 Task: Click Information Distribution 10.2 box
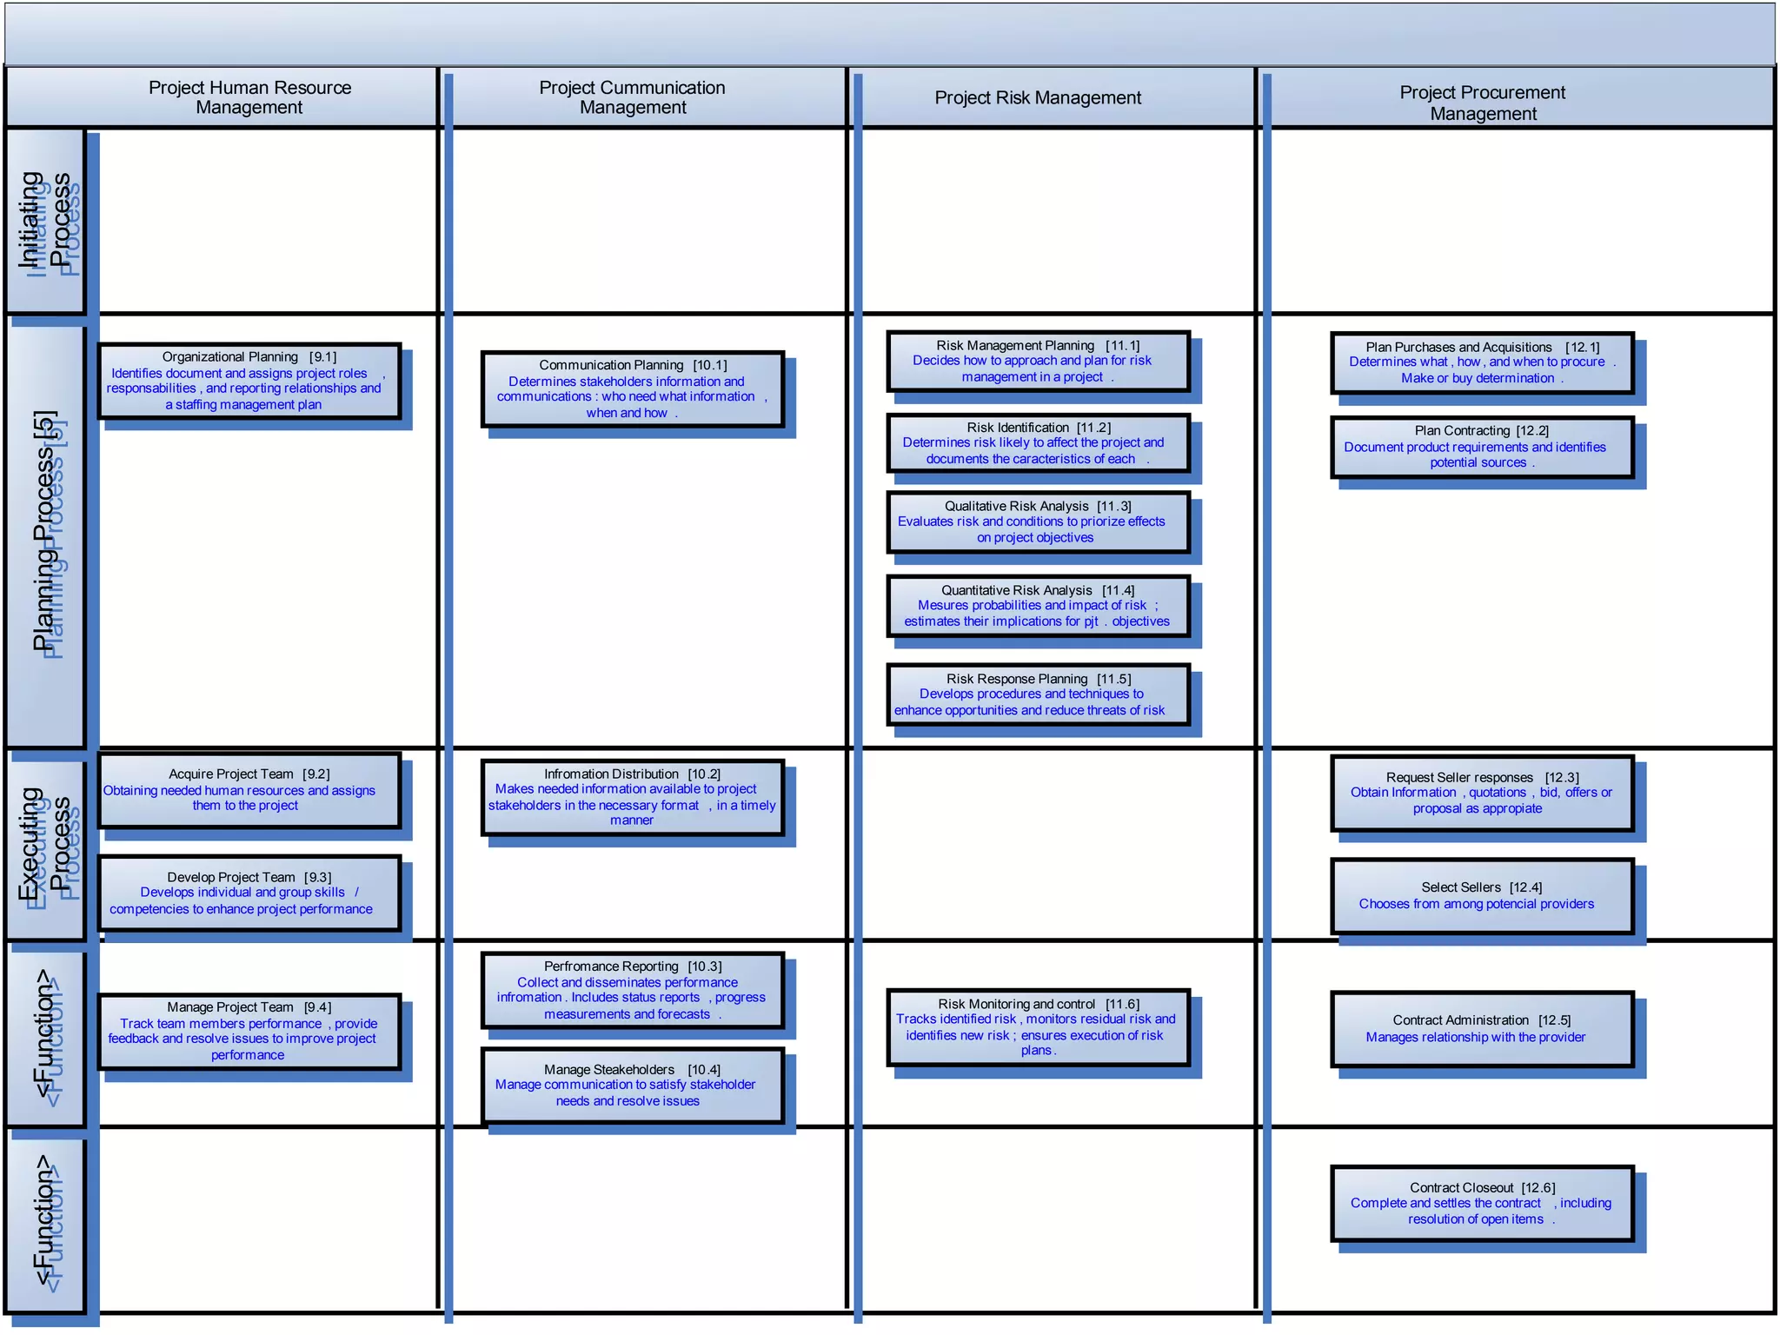[633, 797]
